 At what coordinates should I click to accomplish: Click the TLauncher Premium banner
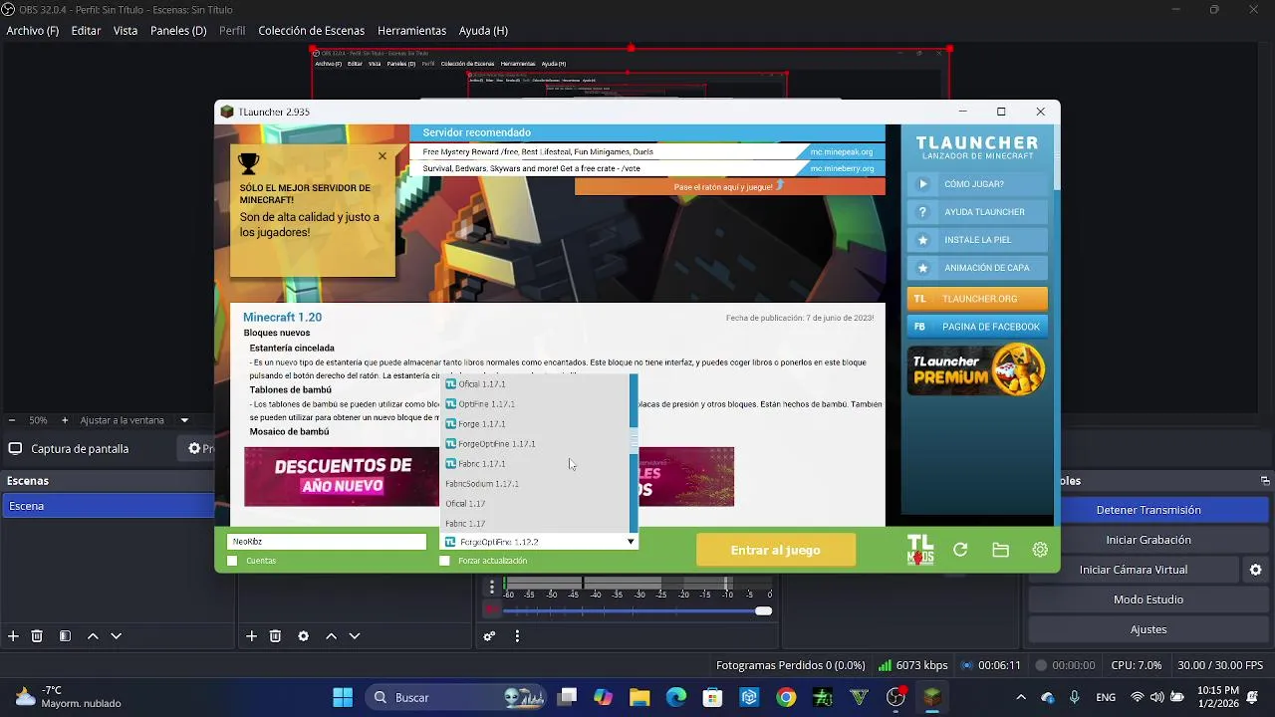coord(977,370)
